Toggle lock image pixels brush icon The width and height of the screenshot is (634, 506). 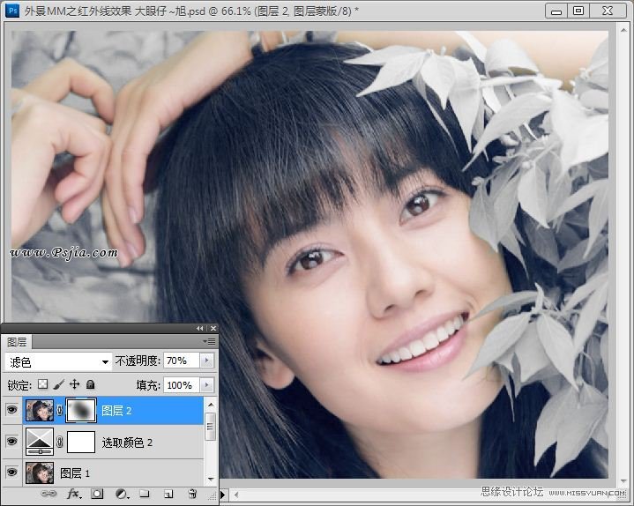58,385
